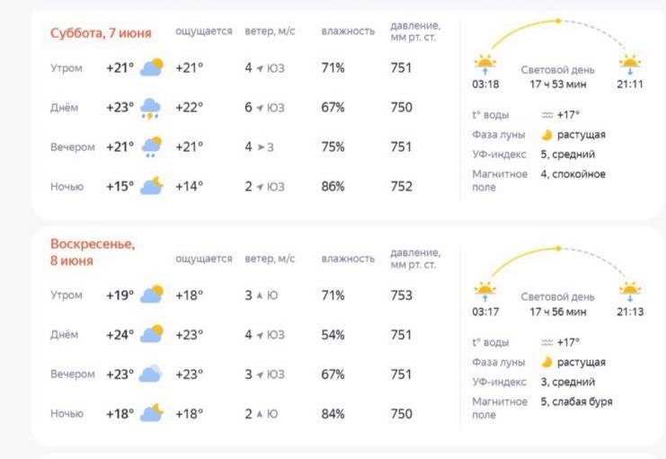
Task: Click Saturday evening rain cloud icon
Action: coord(151,147)
